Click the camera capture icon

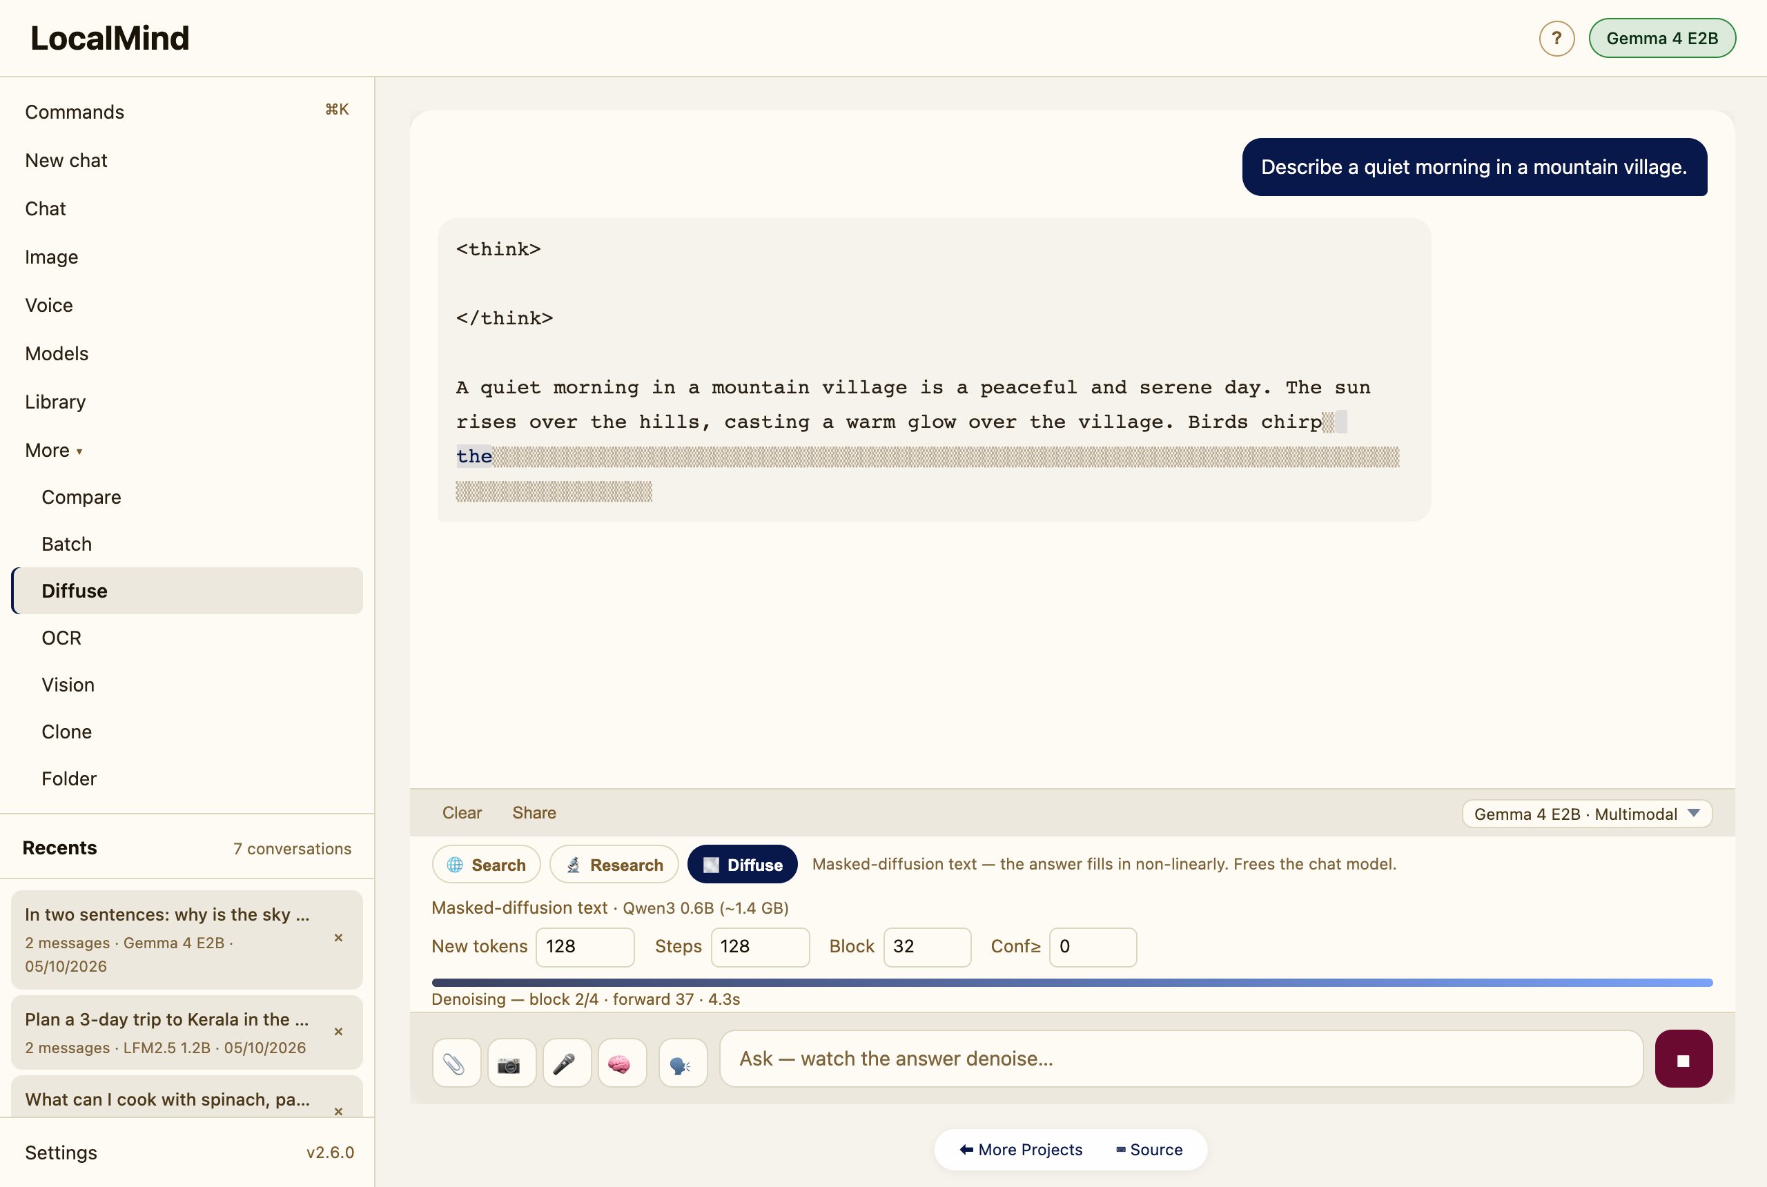(511, 1063)
